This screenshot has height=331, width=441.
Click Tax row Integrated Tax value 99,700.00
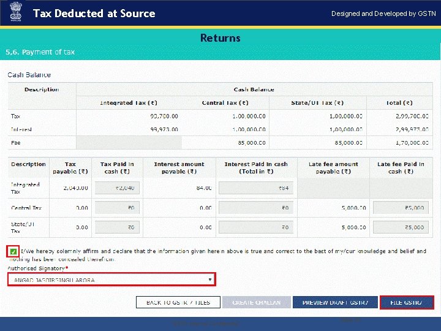[164, 116]
